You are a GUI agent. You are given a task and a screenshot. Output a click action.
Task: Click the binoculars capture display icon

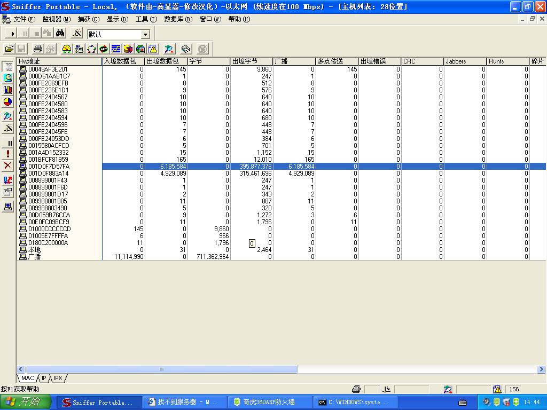(60, 34)
